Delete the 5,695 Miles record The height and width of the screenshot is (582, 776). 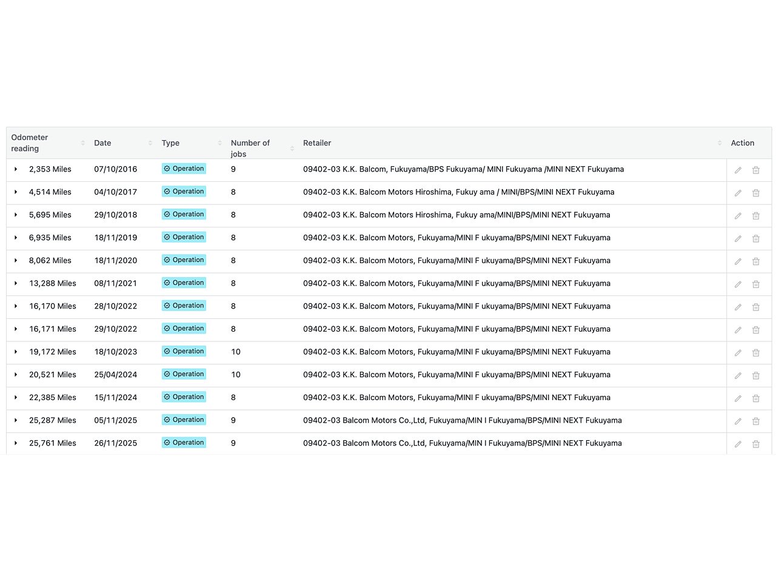click(756, 216)
